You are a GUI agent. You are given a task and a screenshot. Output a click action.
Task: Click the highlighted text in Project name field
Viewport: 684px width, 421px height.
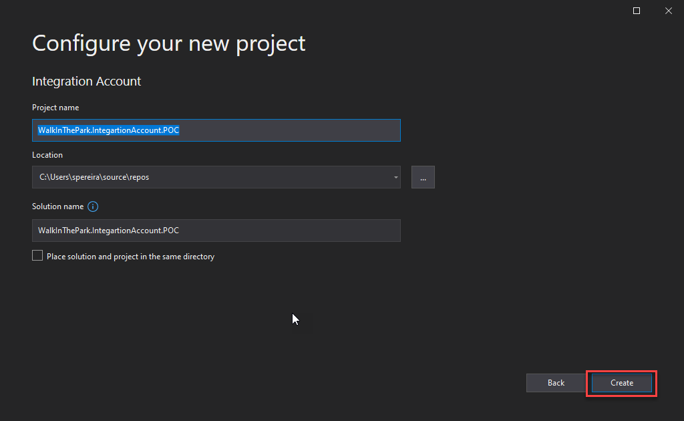pos(108,130)
